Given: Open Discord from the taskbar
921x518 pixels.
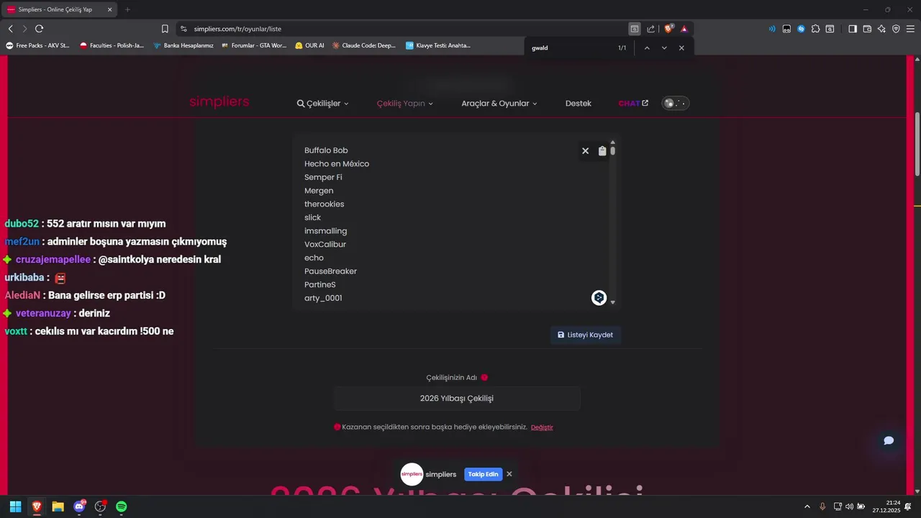Looking at the screenshot, I should click(79, 506).
